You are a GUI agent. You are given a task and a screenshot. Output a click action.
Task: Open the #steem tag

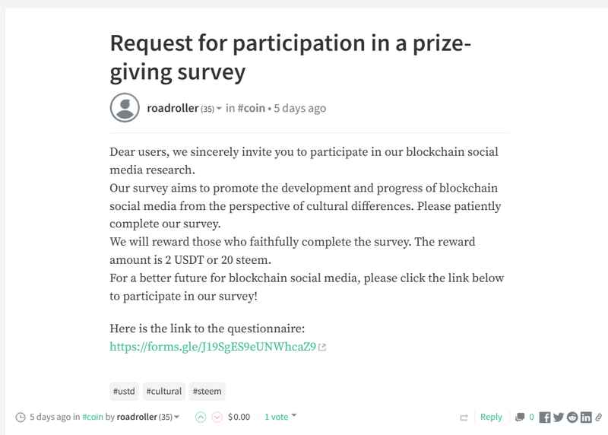tap(207, 392)
